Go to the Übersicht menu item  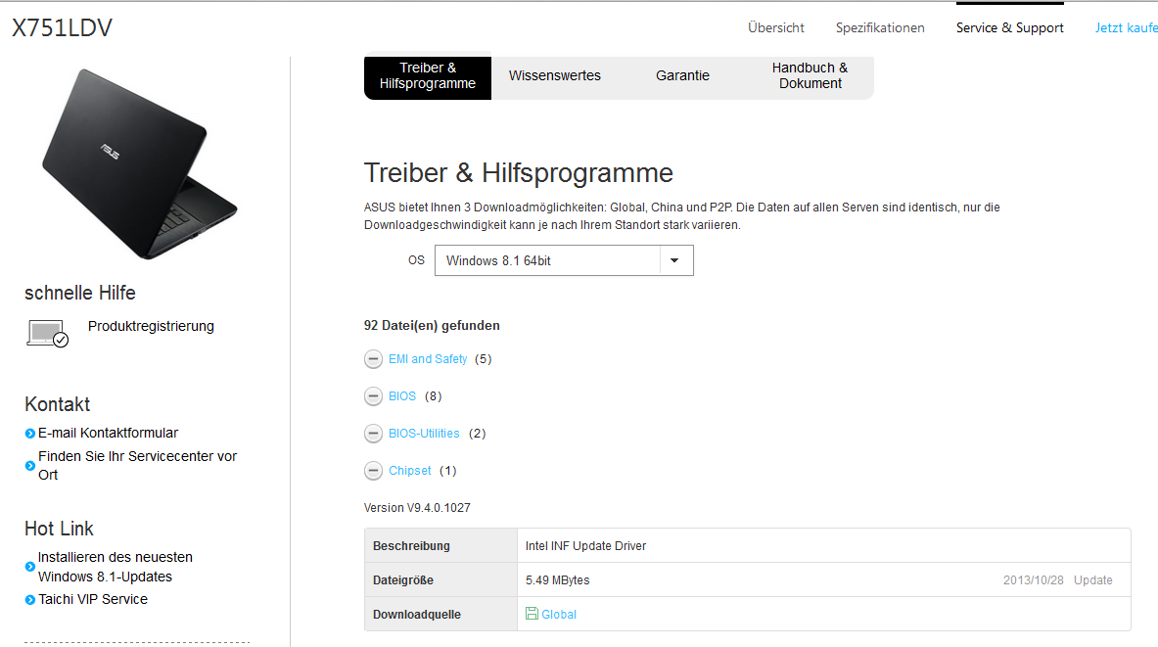click(775, 28)
